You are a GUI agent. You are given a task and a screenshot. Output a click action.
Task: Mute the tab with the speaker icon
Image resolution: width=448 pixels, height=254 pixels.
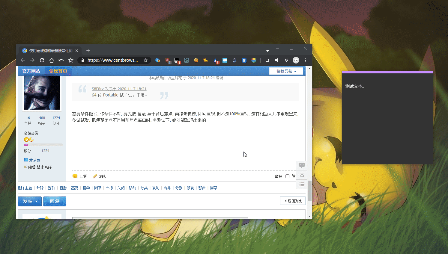tap(277, 60)
